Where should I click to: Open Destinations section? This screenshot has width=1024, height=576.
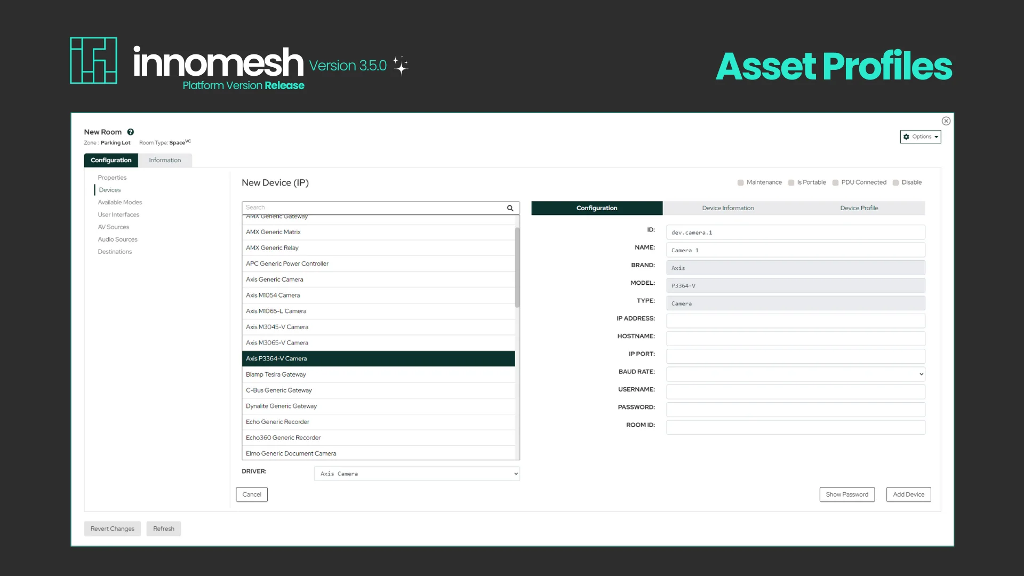[x=115, y=252]
